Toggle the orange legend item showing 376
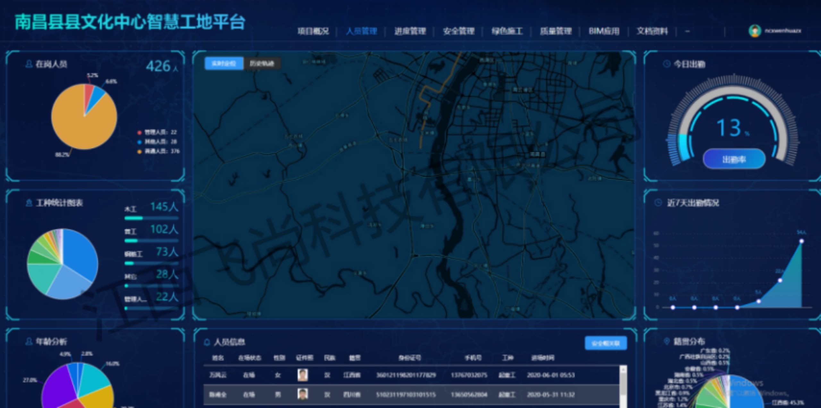The height and width of the screenshot is (408, 821). click(158, 151)
